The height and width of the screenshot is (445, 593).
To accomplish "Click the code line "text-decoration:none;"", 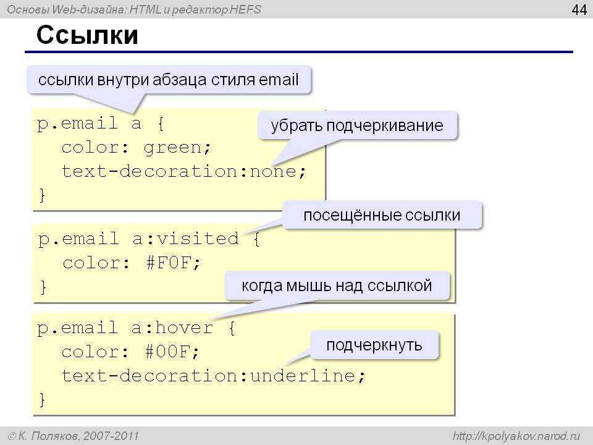I will [x=184, y=171].
